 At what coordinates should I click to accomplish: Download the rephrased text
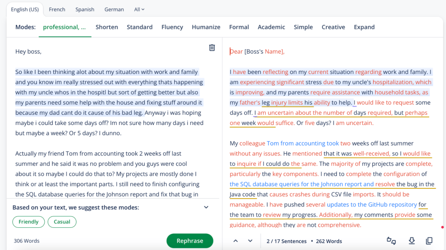tap(411, 241)
